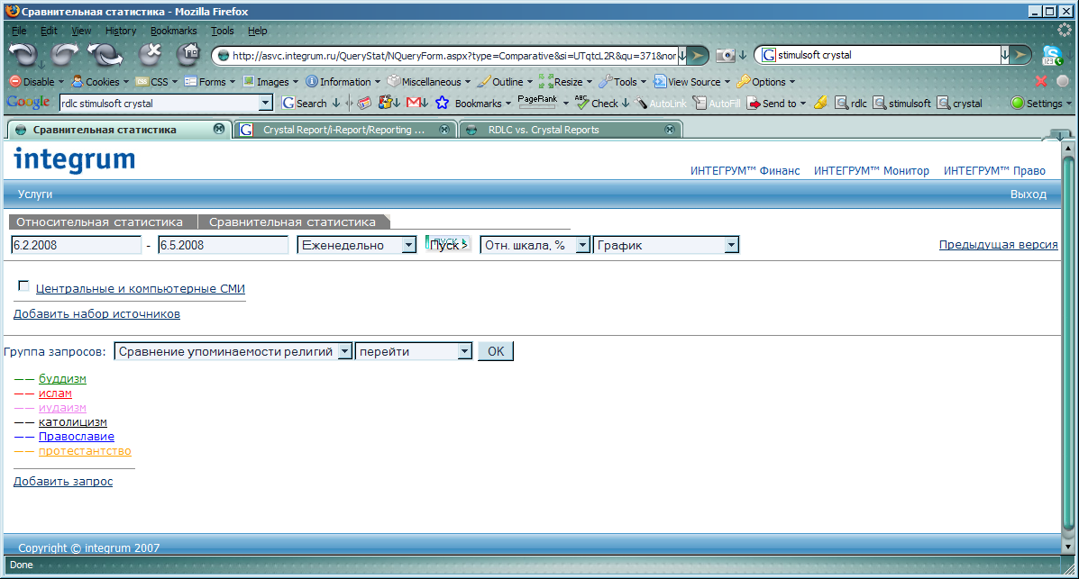Expand the Сравнение упоминаемости религий dropdown

point(344,351)
